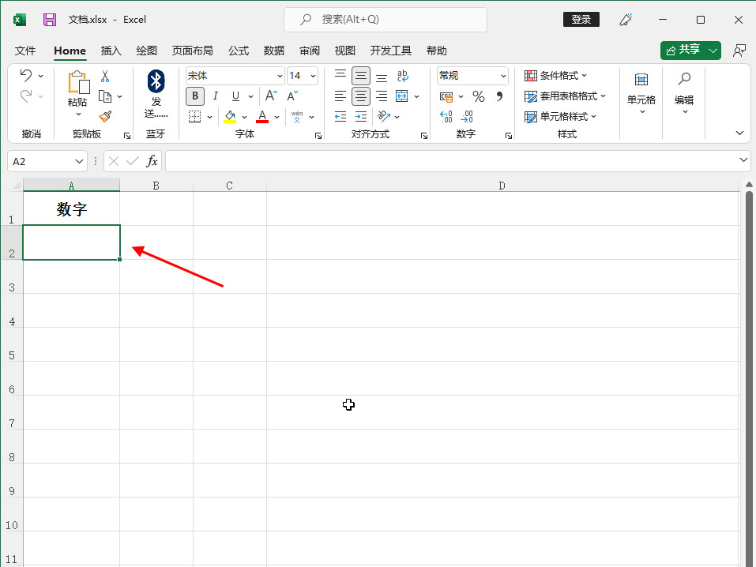The width and height of the screenshot is (756, 567).
Task: Open the 文件 menu
Action: point(25,51)
